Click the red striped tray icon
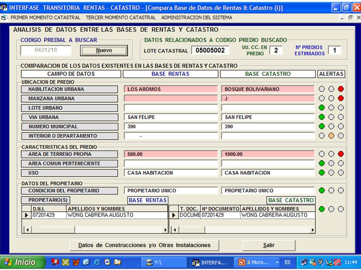This screenshot has width=361, height=270. (337, 262)
